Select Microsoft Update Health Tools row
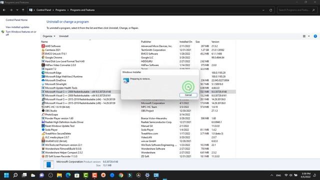The image size is (320, 180). (x=138, y=88)
